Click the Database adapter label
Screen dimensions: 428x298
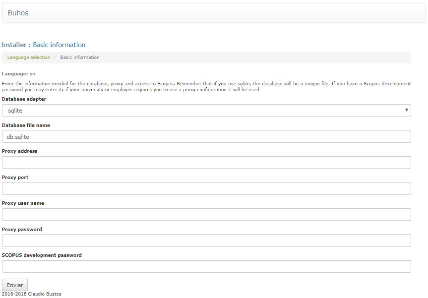pos(24,99)
